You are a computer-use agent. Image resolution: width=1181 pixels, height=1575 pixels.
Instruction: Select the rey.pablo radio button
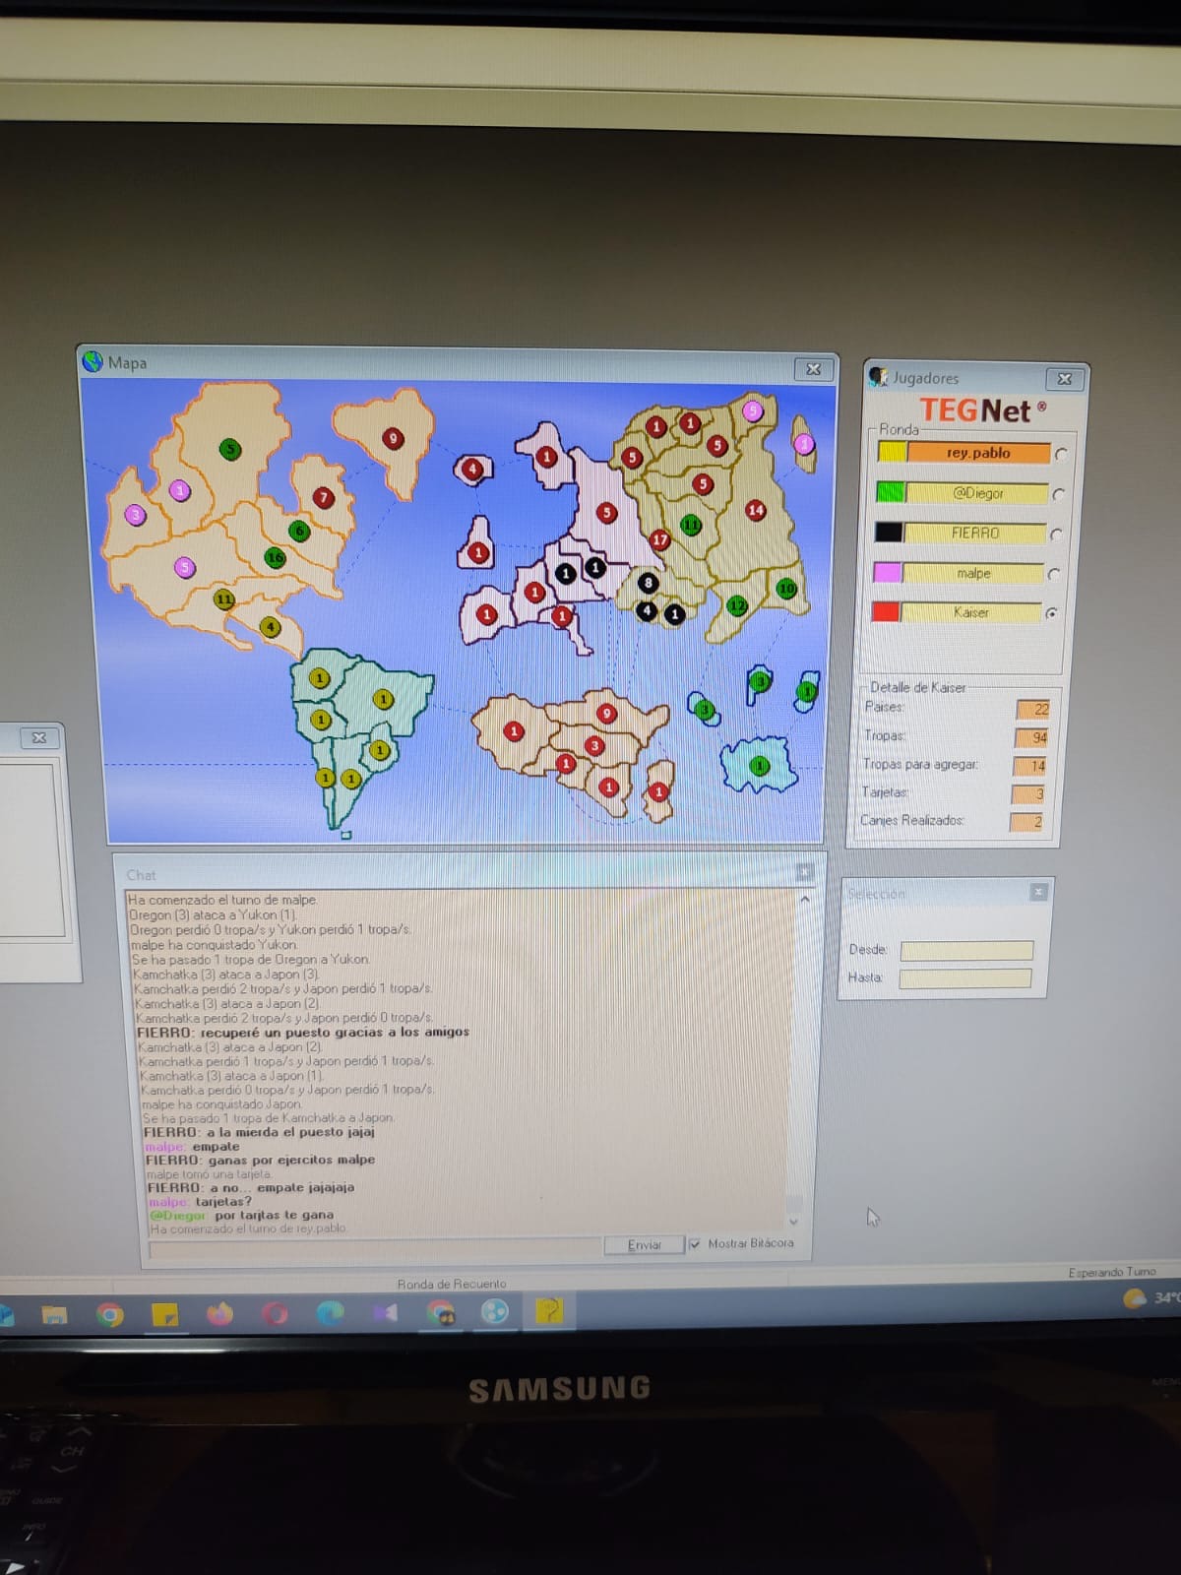(x=1061, y=454)
